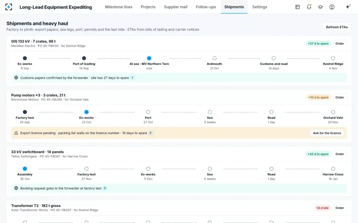Click the app logo icon beside the title
Image resolution: width=358 pixels, height=223 pixels.
tap(9, 7)
